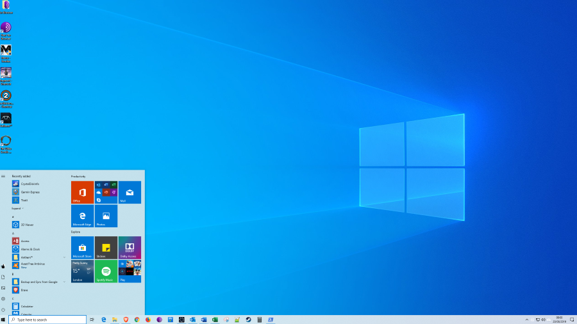The image size is (577, 324).
Task: Open Excel from the taskbar
Action: [x=215, y=320]
